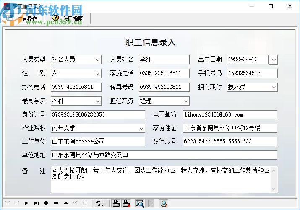The width and height of the screenshot is (300, 210).
Task: Click the 备注 scrollbar up arrow
Action: pyautogui.click(x=274, y=171)
